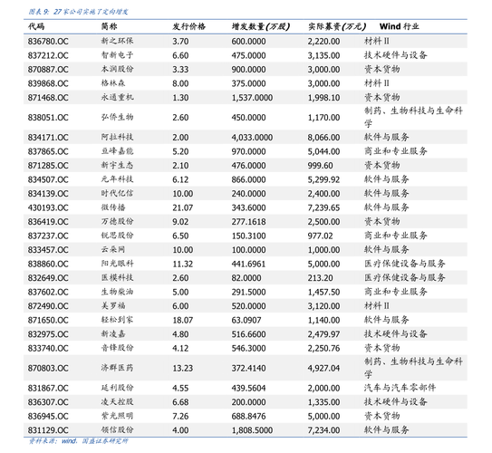Select code cell 870887.OC
The image size is (492, 453).
click(x=48, y=70)
